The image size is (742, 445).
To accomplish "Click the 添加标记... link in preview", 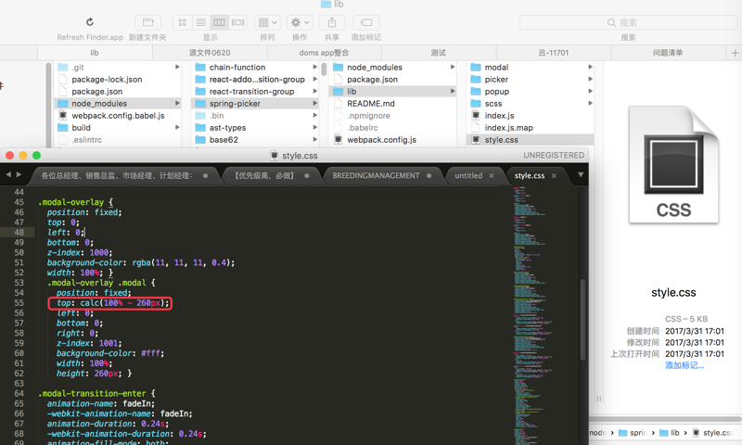I will 684,365.
